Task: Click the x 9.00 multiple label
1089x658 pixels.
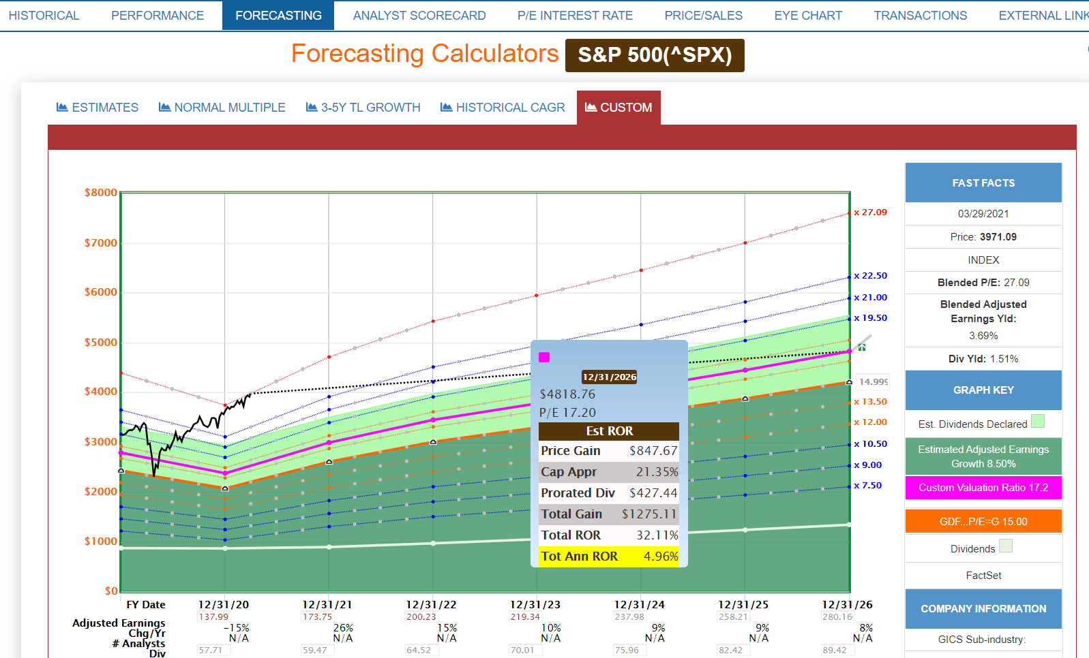Action: click(868, 465)
